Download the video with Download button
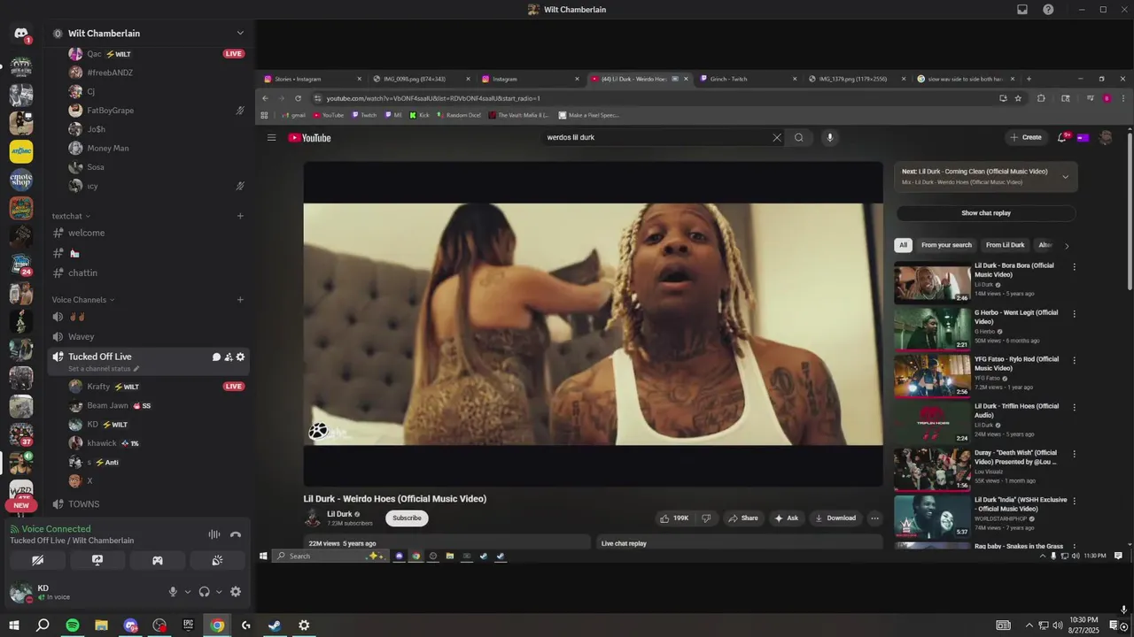Screen dimensions: 1134x637 coord(835,518)
